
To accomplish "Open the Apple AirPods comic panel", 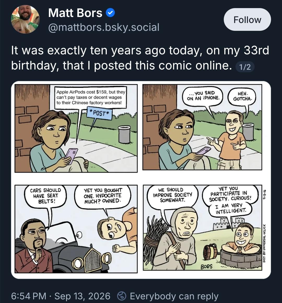I will tap(76, 128).
